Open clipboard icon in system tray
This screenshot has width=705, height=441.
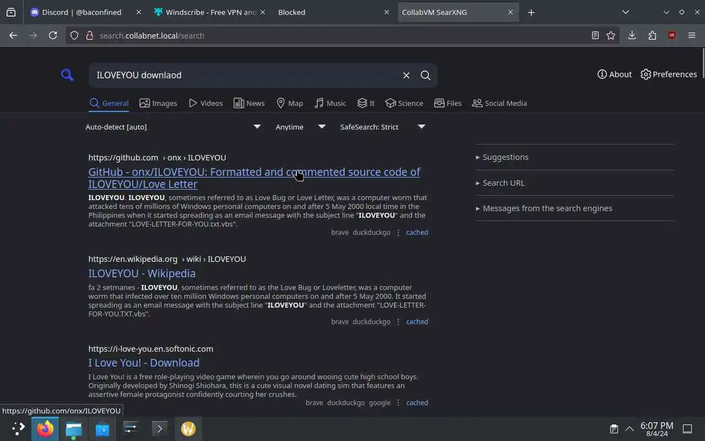tap(614, 429)
